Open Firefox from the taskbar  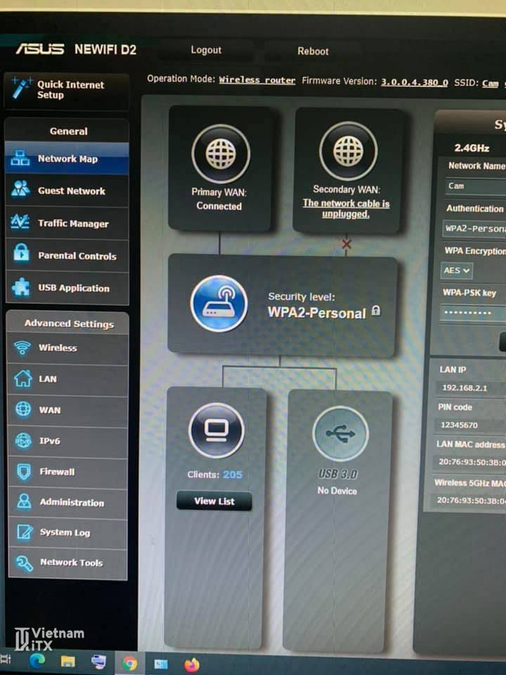click(192, 663)
